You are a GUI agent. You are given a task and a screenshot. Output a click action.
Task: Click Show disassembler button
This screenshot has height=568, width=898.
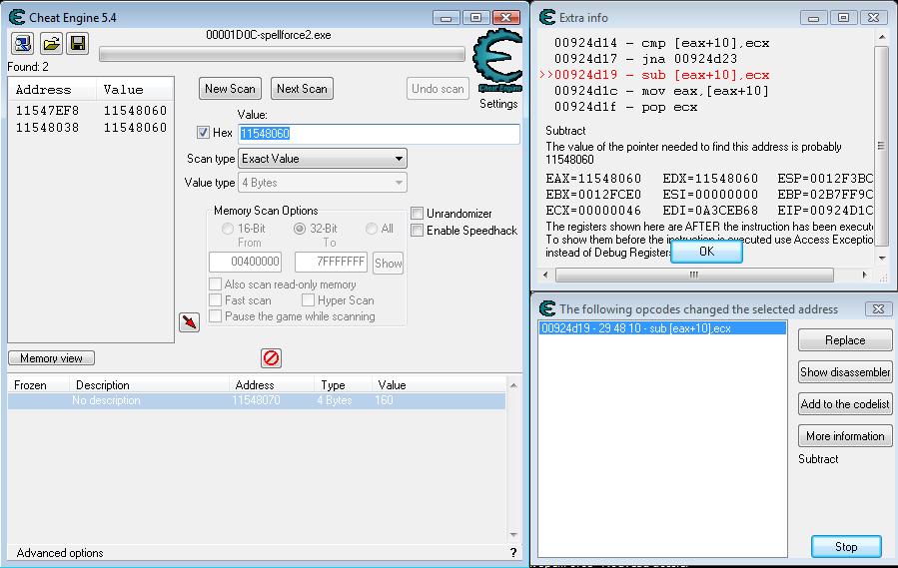pyautogui.click(x=845, y=372)
